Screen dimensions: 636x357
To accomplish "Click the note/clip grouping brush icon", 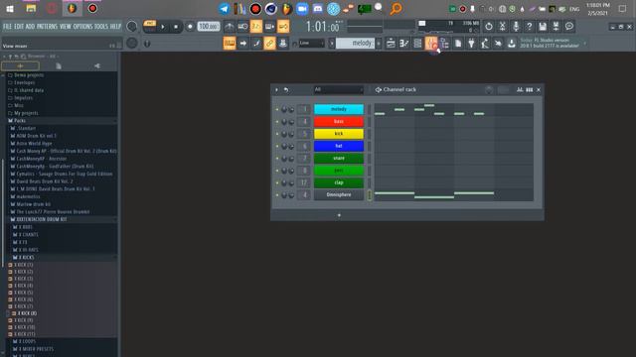I will coord(256,43).
